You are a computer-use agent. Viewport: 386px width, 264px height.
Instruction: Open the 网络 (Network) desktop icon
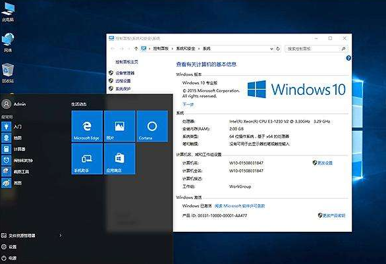point(8,42)
